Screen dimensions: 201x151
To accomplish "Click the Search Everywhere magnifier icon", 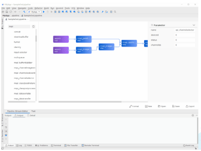I will click(x=115, y=12).
